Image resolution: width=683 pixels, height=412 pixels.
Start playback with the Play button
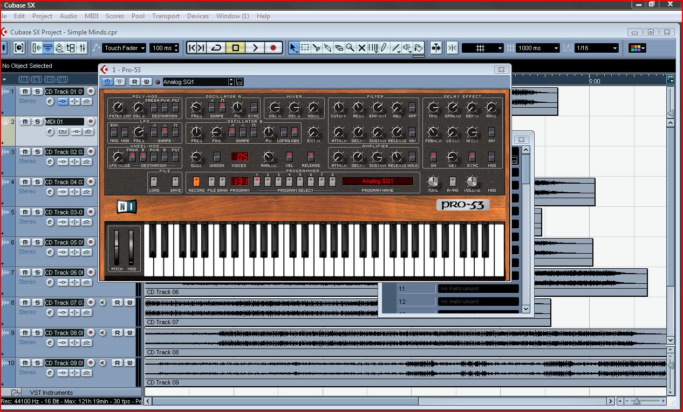[255, 48]
